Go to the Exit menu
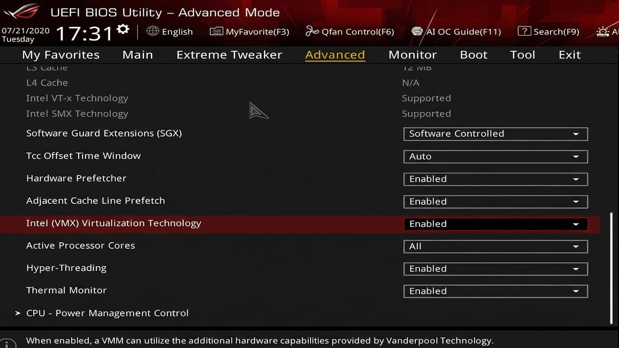Viewport: 619px width, 348px height. pos(569,55)
